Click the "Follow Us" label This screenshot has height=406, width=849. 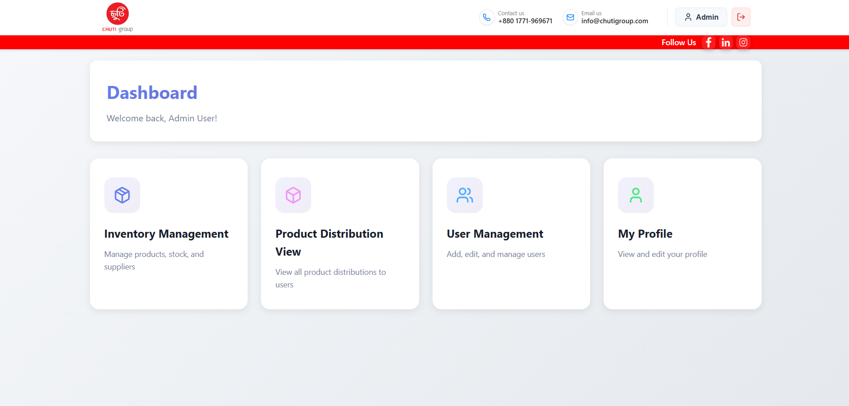click(x=679, y=43)
